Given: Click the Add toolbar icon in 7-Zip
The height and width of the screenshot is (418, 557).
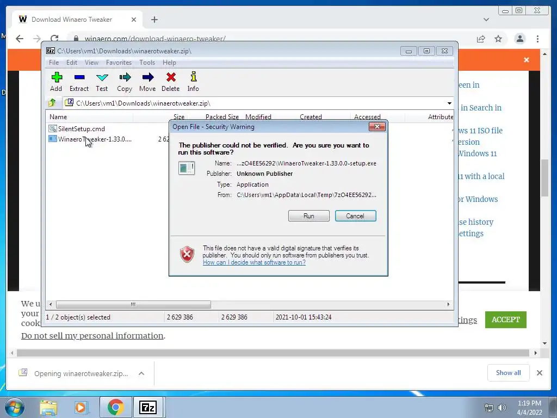Looking at the screenshot, I should [x=56, y=82].
